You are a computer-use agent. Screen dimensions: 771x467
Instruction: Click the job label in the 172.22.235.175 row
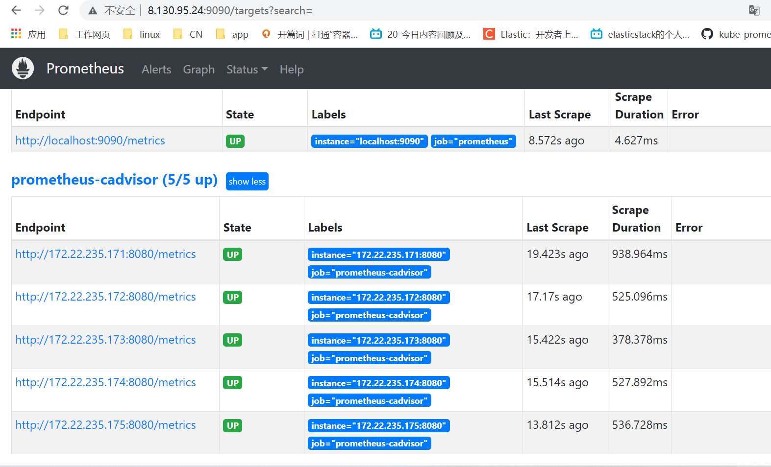[x=370, y=443]
